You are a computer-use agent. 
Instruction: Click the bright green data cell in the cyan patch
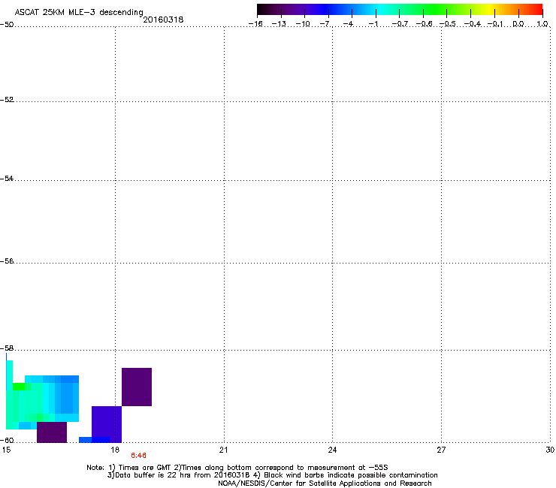[19, 387]
